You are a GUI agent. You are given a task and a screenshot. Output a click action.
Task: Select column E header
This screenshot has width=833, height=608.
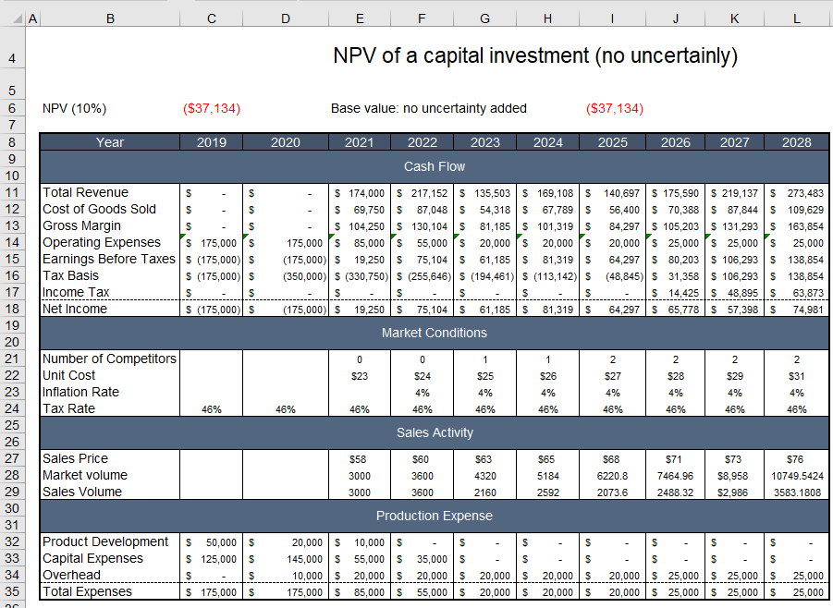tap(360, 18)
